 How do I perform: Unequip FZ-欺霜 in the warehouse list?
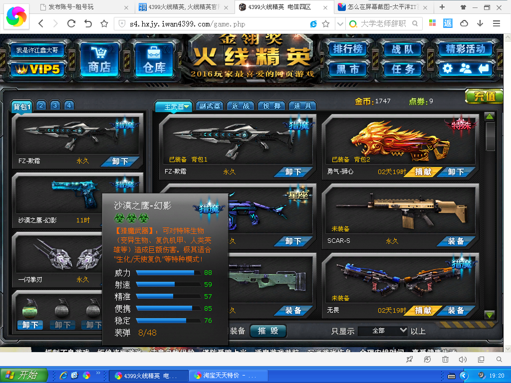tap(293, 172)
